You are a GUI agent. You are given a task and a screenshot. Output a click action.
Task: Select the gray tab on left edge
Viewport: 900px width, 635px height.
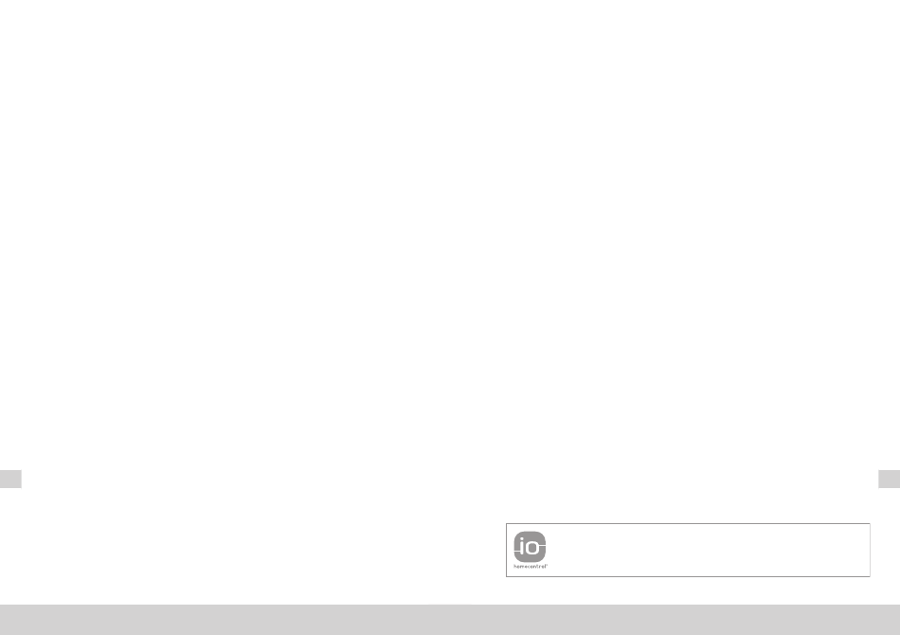tap(10, 479)
